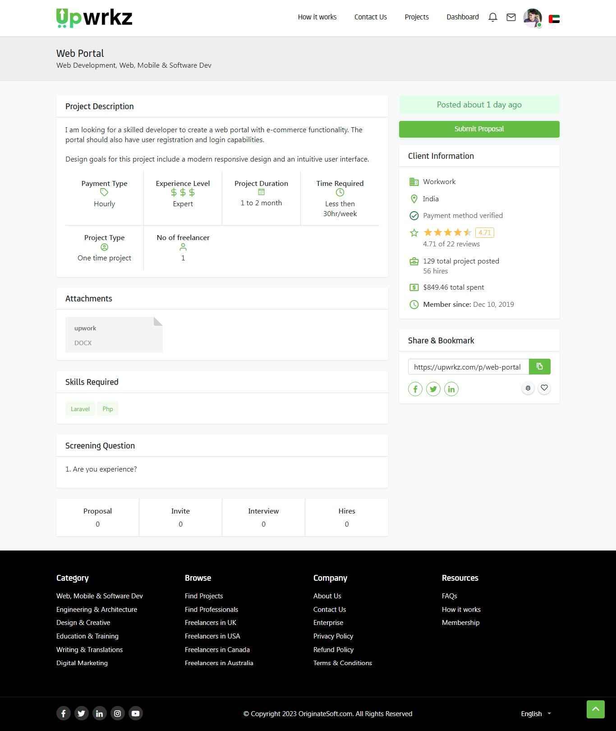Share project on LinkedIn from sidebar
Image resolution: width=616 pixels, height=731 pixels.
point(451,389)
